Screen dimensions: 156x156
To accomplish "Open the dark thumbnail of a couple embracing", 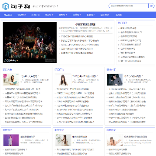I will pos(115,80).
